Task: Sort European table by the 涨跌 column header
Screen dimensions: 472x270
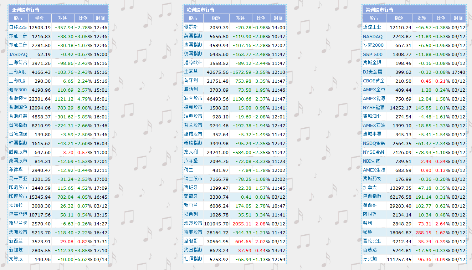Action: point(240,19)
